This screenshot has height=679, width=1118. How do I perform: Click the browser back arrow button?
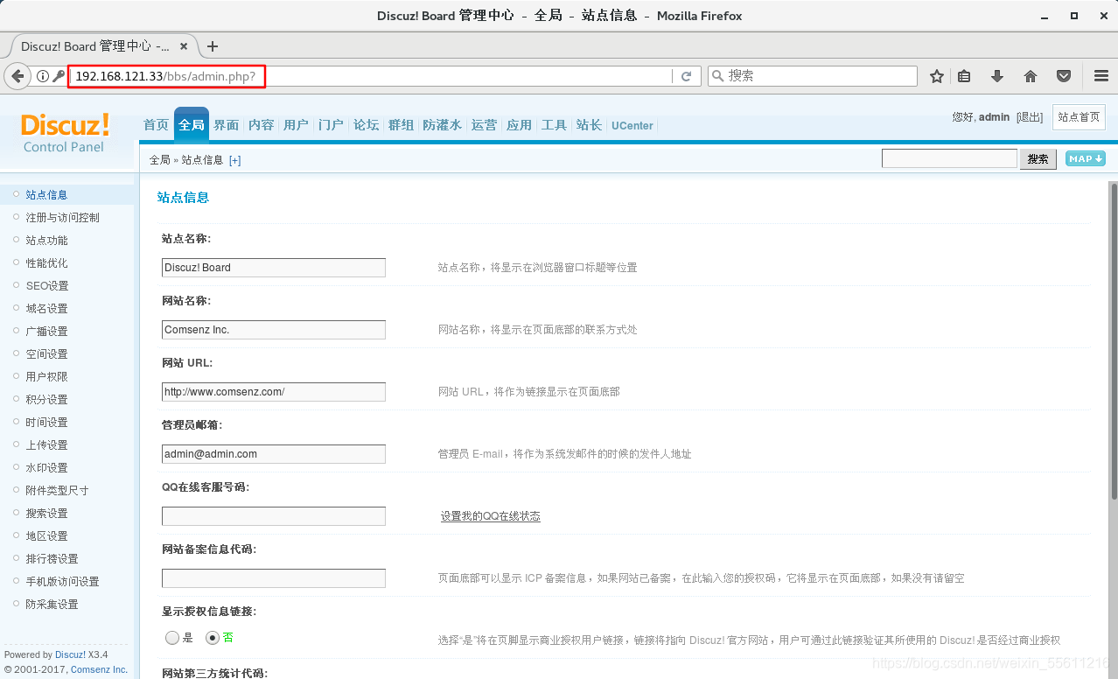click(17, 76)
